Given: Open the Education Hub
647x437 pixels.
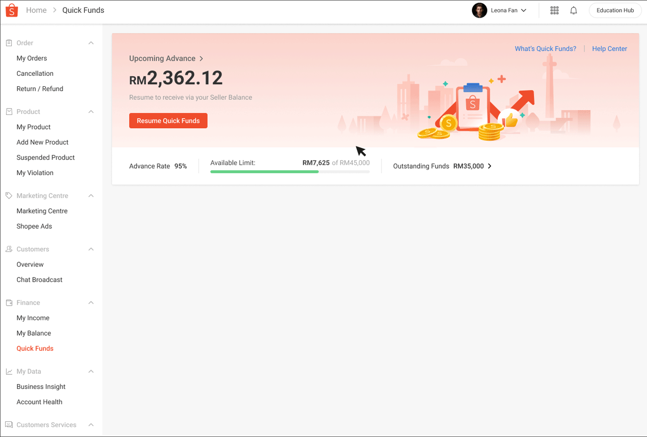Looking at the screenshot, I should click(x=615, y=10).
